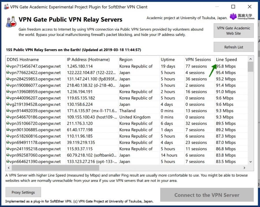Select the 218.40.138.32 IP cell
Screen dimensions: 260x207
pos(91,85)
